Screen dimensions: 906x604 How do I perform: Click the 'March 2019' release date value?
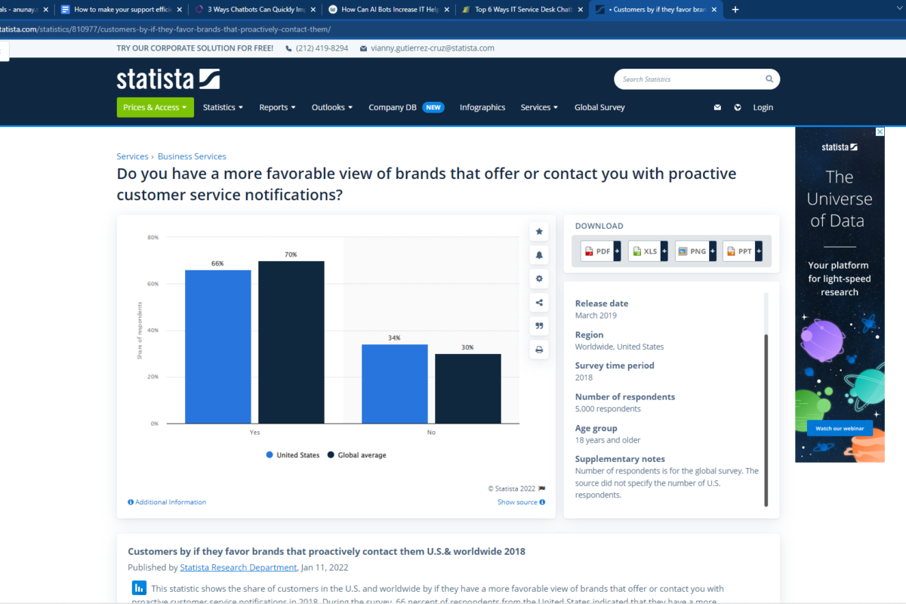coord(596,316)
